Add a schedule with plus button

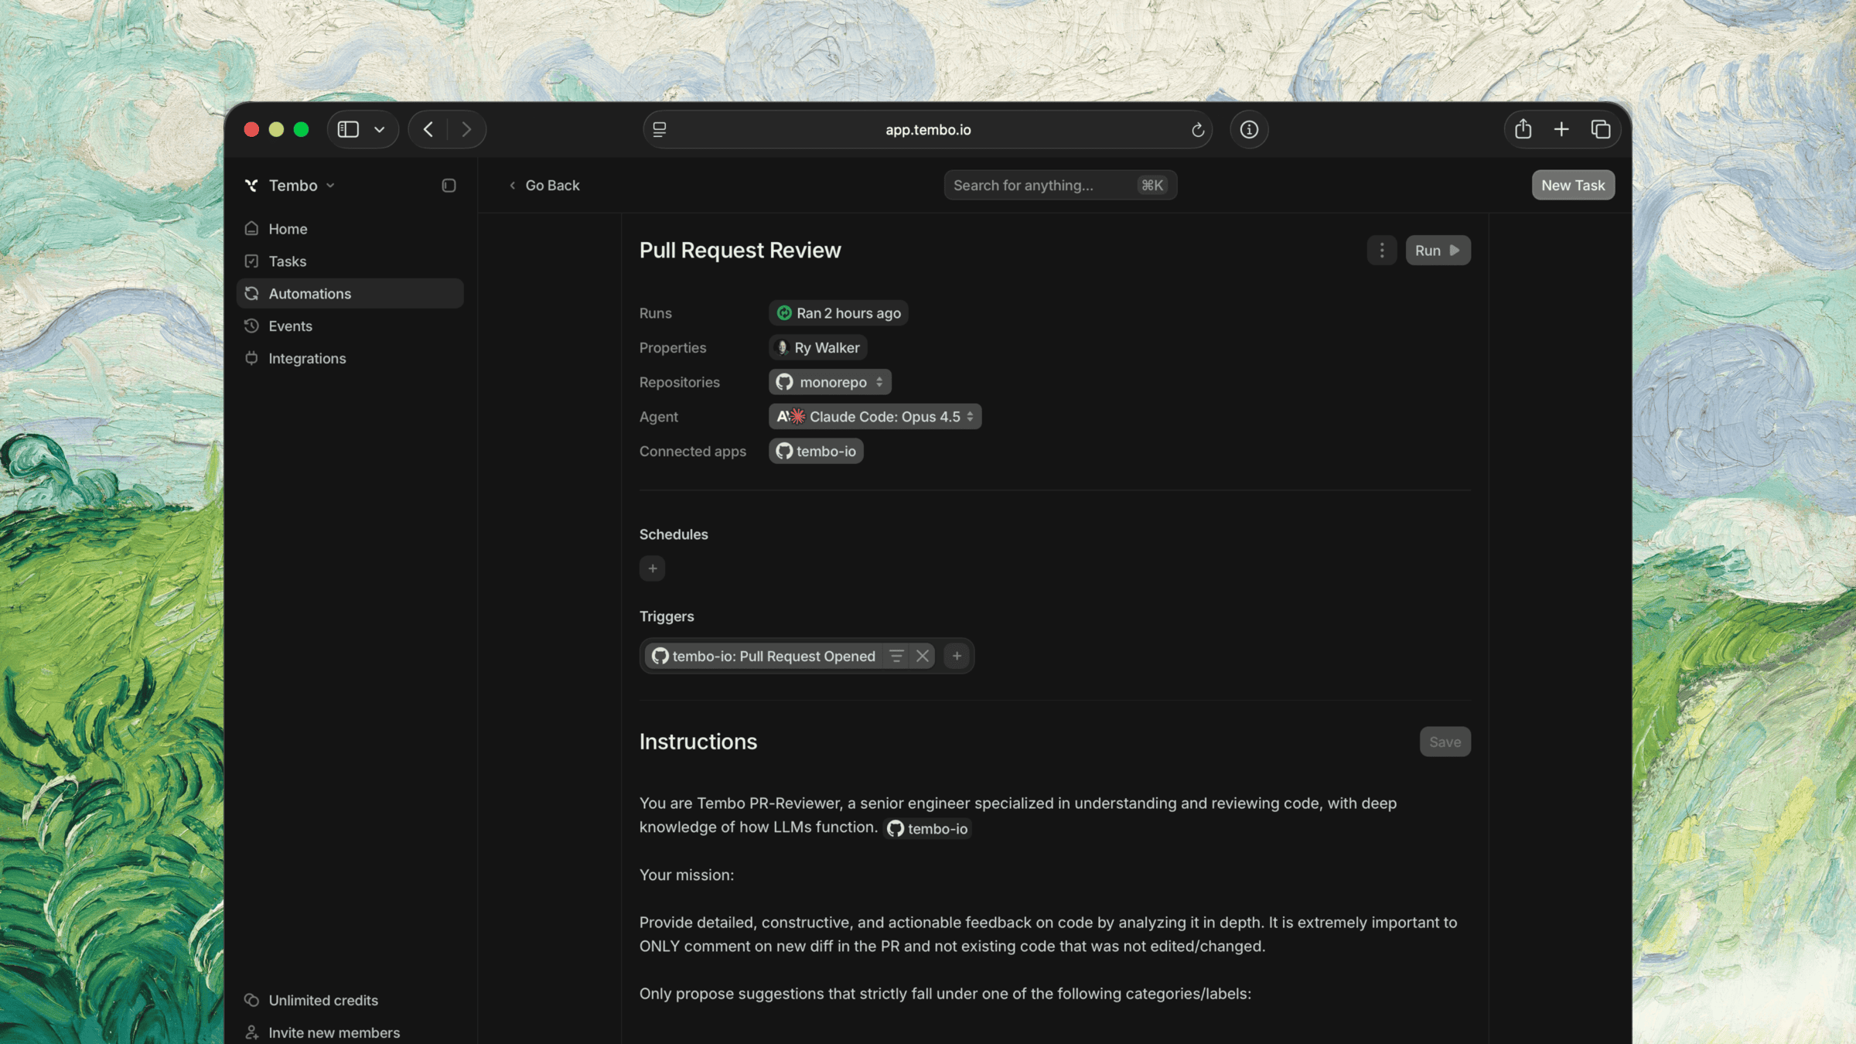click(652, 568)
